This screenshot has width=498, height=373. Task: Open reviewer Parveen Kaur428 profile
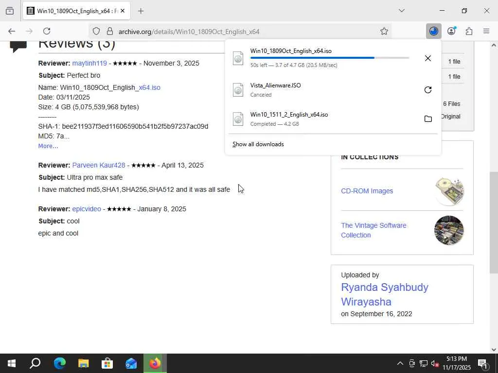(x=99, y=165)
